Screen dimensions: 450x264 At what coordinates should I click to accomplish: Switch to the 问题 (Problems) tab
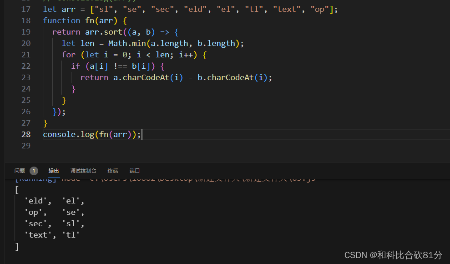(19, 170)
